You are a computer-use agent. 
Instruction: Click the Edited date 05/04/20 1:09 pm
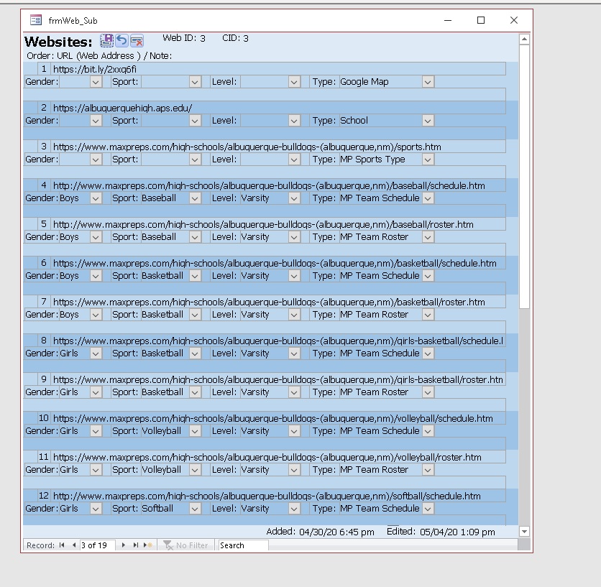(x=457, y=532)
